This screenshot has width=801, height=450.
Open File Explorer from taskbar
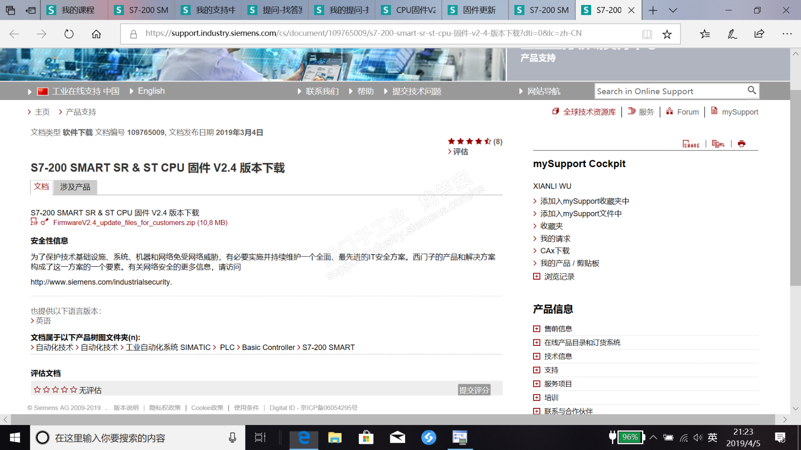[x=335, y=437]
